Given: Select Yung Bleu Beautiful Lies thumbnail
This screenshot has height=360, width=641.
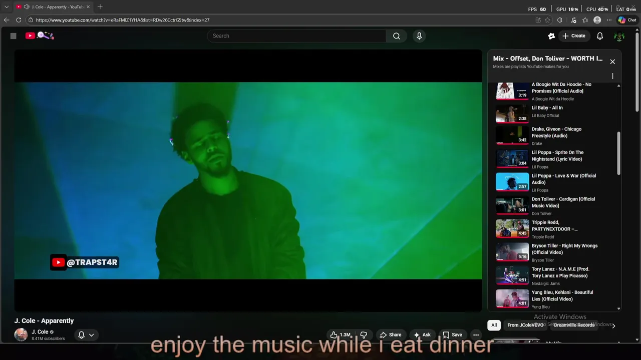Looking at the screenshot, I should 512,298.
